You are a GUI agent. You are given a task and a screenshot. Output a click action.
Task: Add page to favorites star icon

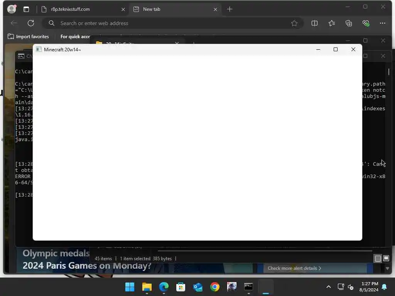[294, 23]
